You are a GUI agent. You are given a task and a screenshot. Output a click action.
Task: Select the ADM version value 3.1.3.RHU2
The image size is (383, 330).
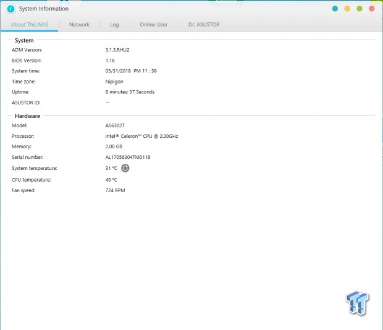click(117, 50)
